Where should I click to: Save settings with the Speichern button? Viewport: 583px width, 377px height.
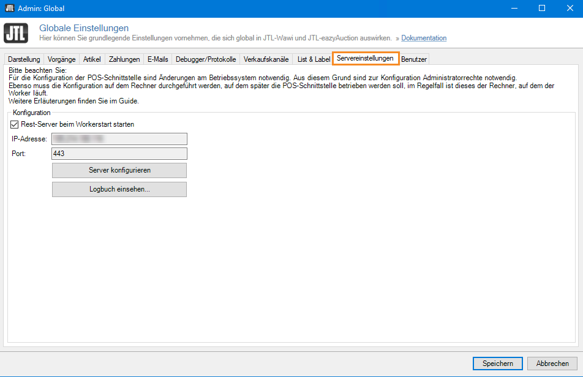pos(497,364)
